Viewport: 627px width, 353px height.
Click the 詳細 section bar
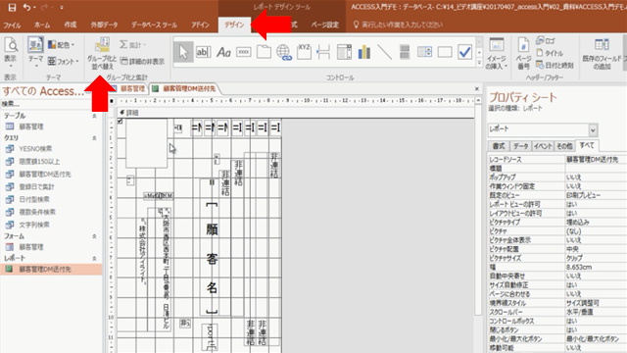(x=295, y=113)
